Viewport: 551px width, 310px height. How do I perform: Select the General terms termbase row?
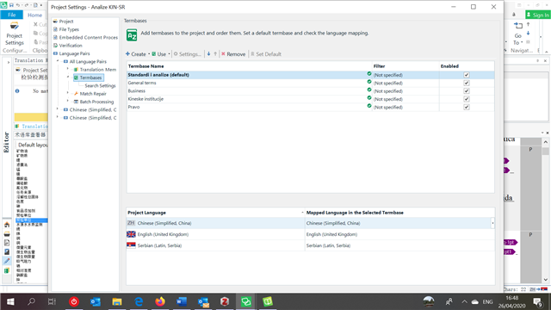tap(310, 83)
